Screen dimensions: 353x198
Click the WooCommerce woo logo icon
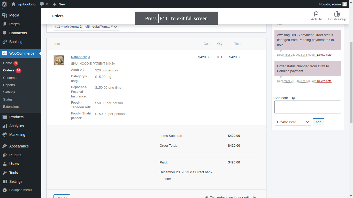[x=5, y=53]
